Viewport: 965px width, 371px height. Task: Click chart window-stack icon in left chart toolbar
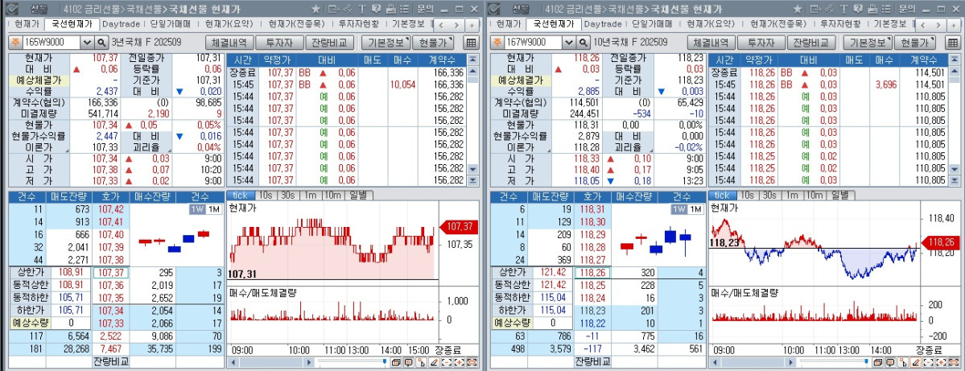(396, 362)
